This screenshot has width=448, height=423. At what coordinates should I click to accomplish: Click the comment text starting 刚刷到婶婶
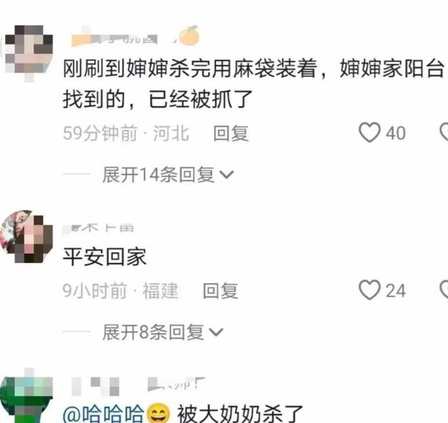click(x=254, y=84)
